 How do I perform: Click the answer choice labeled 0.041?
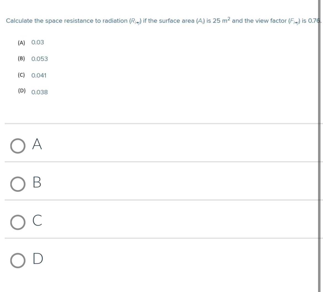(39, 74)
